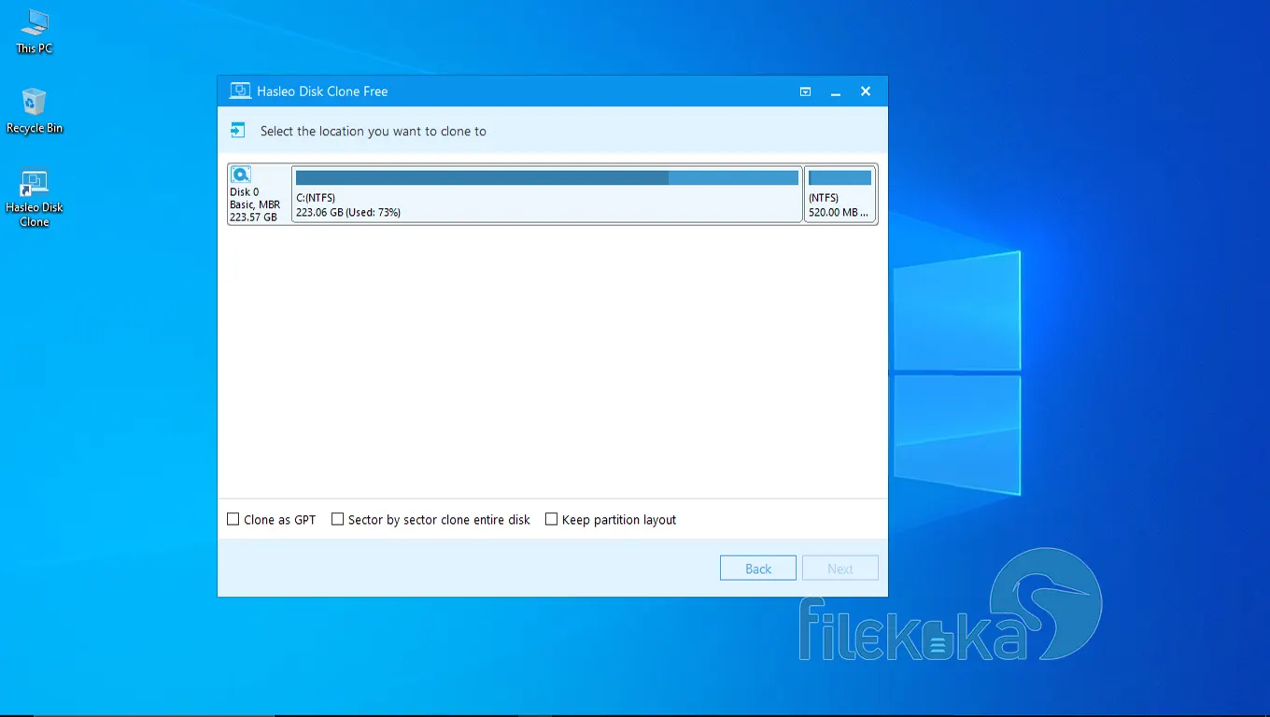The height and width of the screenshot is (717, 1270).
Task: Tick the Keep partition layout checkbox
Action: pos(552,519)
